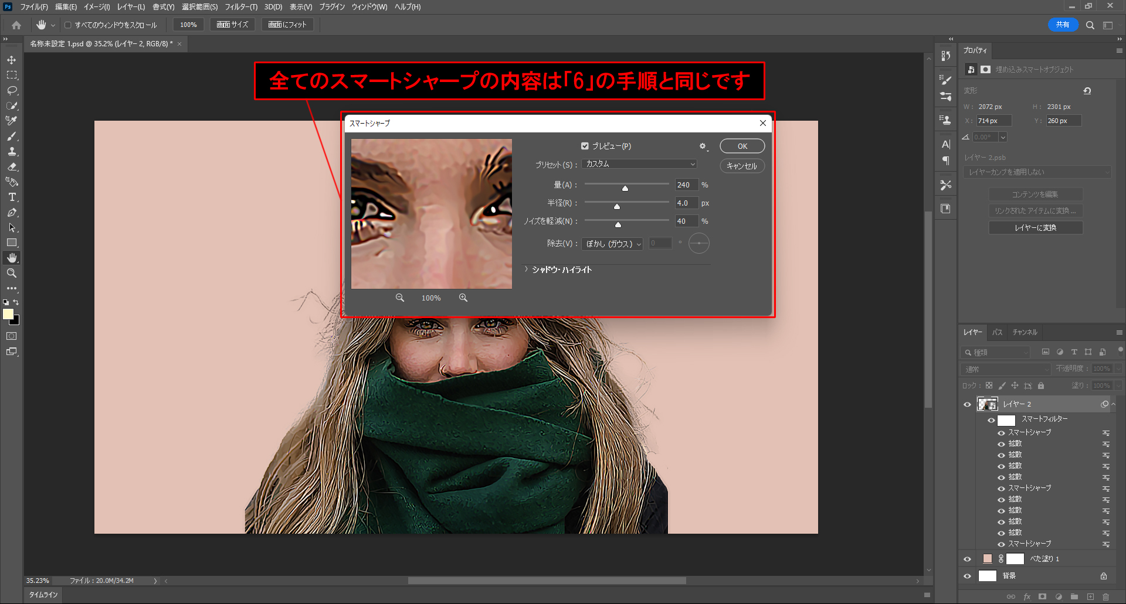Click the 量 amount slider handle
The width and height of the screenshot is (1126, 604).
pyautogui.click(x=625, y=188)
